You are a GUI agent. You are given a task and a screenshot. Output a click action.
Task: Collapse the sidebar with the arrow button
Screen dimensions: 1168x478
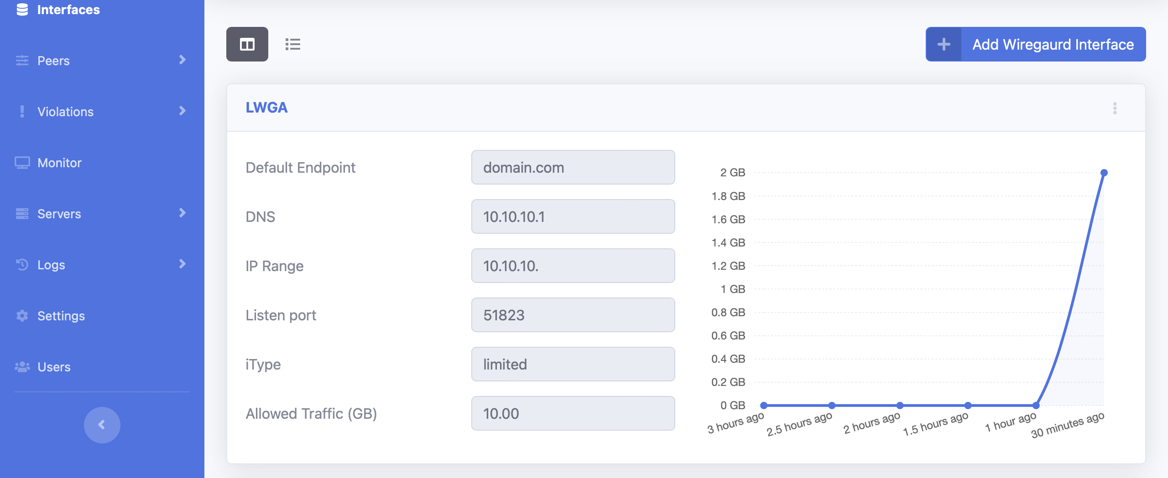click(102, 425)
